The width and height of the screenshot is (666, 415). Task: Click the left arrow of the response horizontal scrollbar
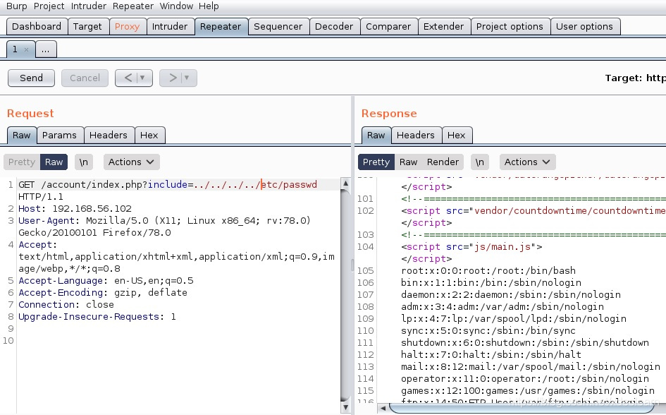pyautogui.click(x=383, y=409)
